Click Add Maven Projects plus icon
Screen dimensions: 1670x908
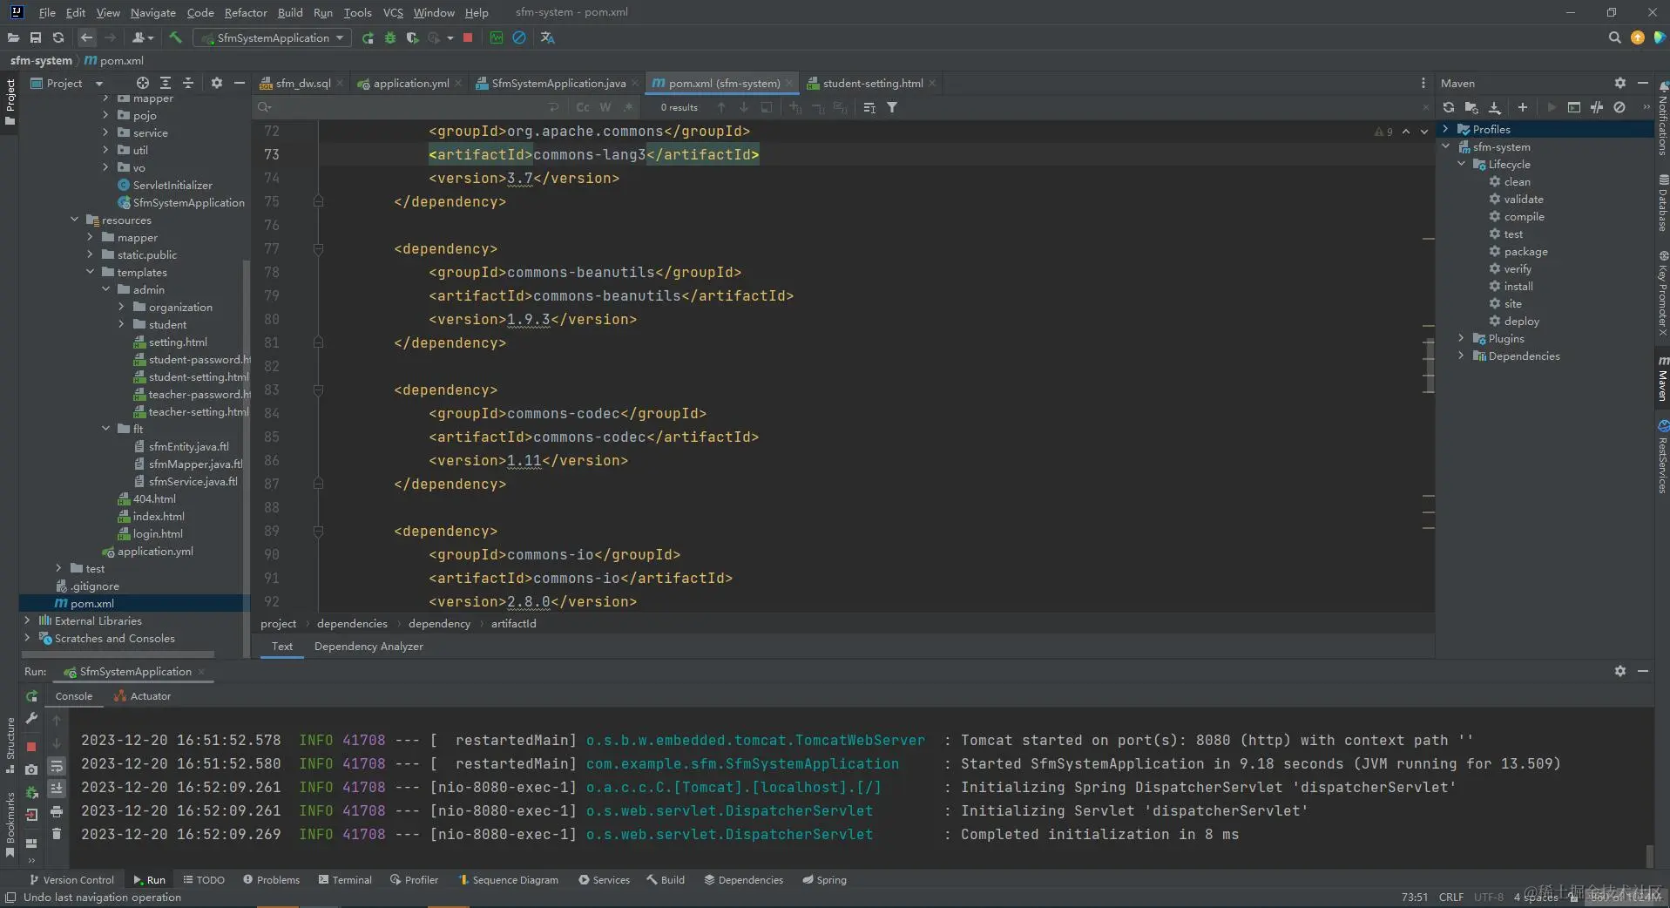[1523, 107]
